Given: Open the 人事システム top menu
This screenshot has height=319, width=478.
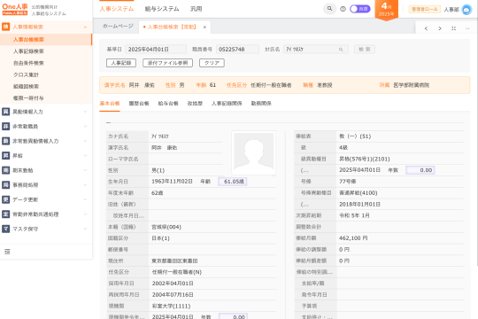Looking at the screenshot, I should tap(117, 9).
